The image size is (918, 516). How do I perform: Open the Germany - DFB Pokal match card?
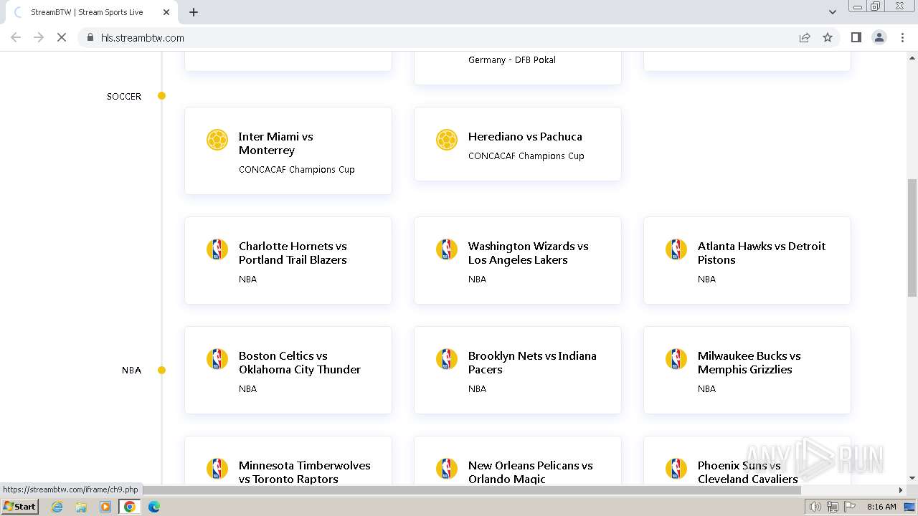[x=518, y=67]
